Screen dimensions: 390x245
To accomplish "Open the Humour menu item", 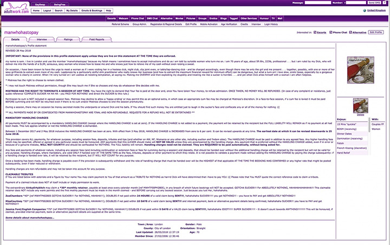I will (264, 18).
